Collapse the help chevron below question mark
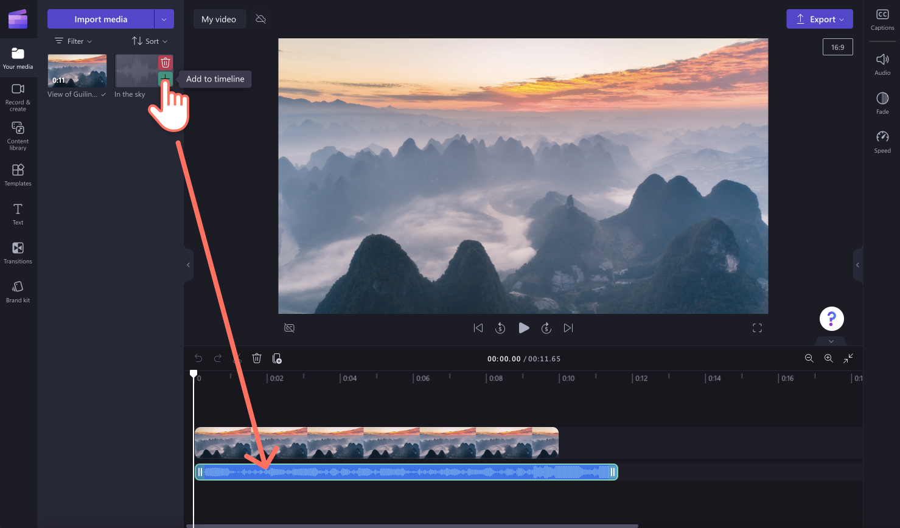The width and height of the screenshot is (900, 528). pos(831,341)
